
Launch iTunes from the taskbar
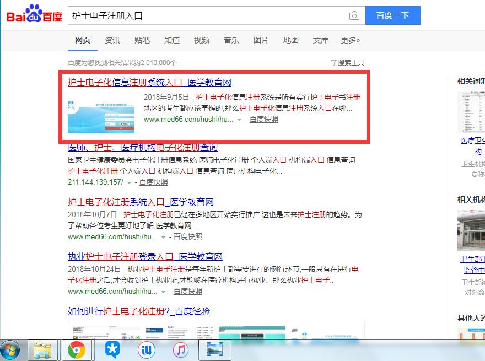coord(180,349)
